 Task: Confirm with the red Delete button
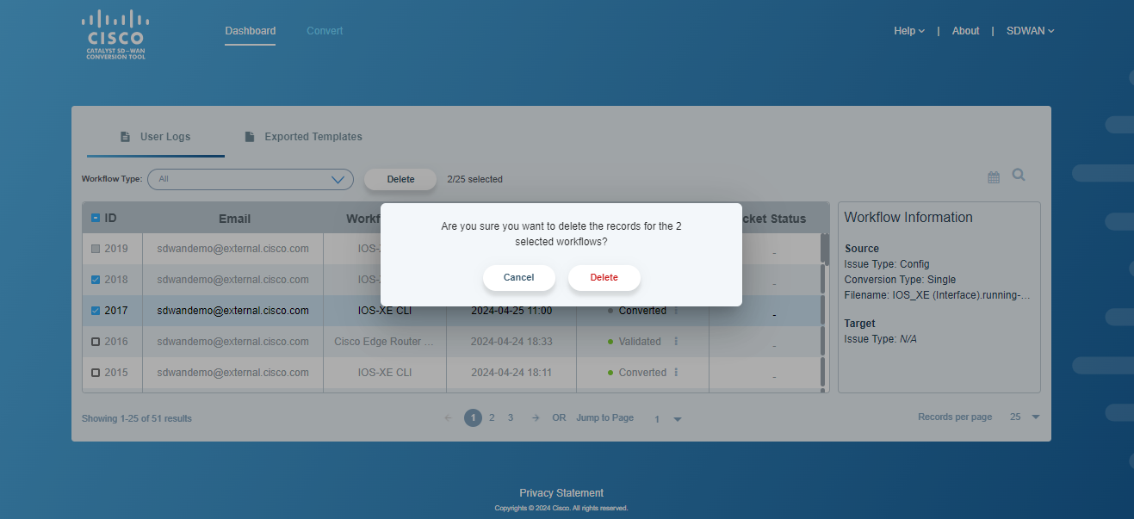pyautogui.click(x=604, y=277)
